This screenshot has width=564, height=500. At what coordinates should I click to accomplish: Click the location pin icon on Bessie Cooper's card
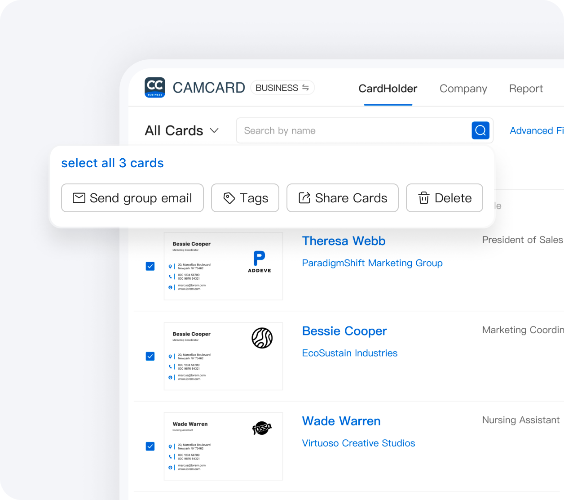pyautogui.click(x=170, y=356)
